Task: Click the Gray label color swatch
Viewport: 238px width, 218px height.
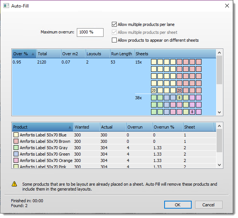Action: tap(16, 148)
